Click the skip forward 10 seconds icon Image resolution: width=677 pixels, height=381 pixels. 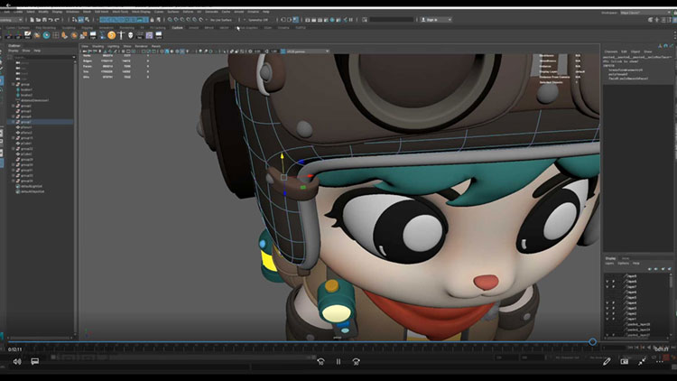coord(357,361)
